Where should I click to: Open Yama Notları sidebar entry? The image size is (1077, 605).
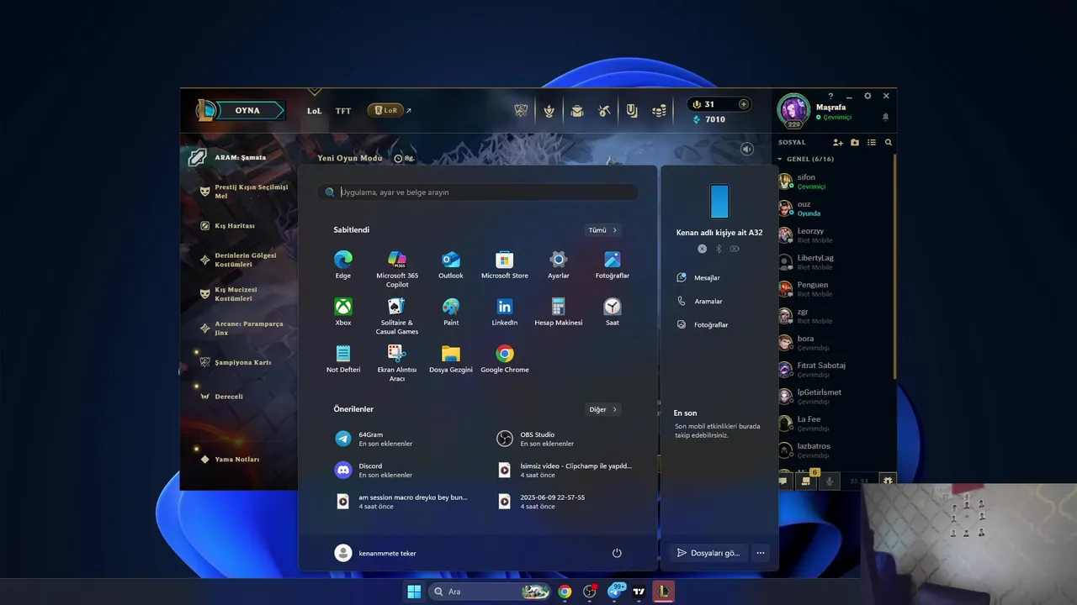230,460
